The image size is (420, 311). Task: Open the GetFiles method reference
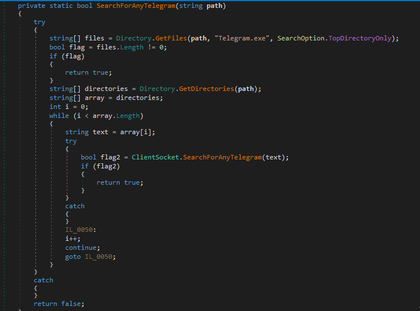(171, 38)
